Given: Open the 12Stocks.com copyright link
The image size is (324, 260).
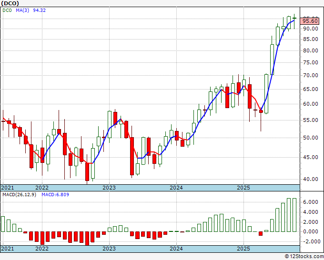Looking at the screenshot, I should pyautogui.click(x=304, y=257).
